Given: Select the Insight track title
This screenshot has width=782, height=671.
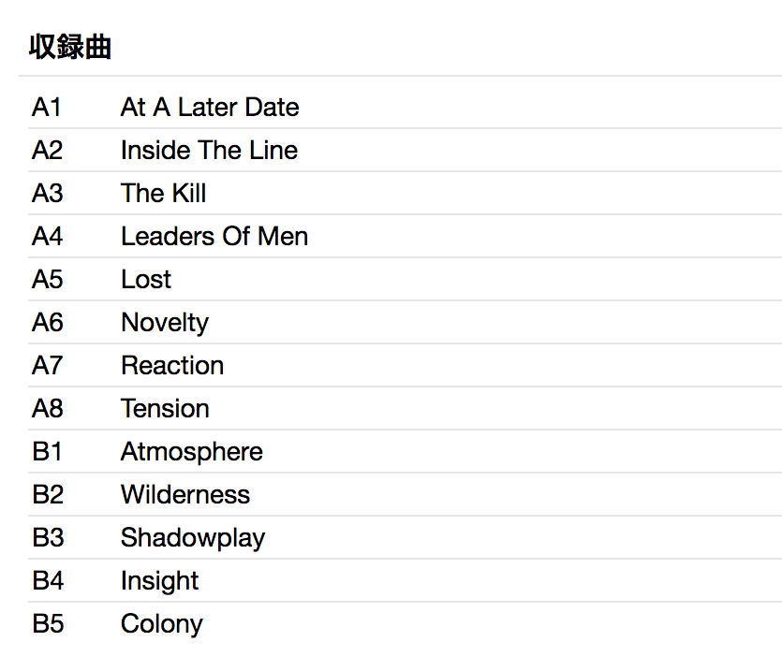Looking at the screenshot, I should [x=160, y=581].
